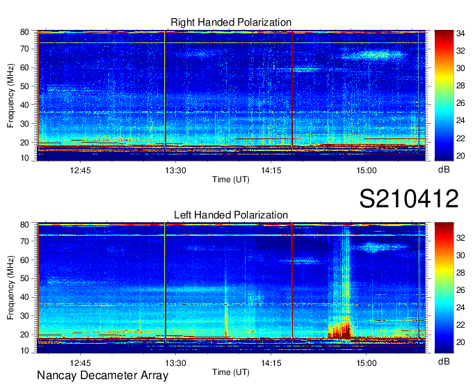Screen dimensions: 473x384
Task: Click the 50 MHz tick on top plot
Action: (x=24, y=86)
